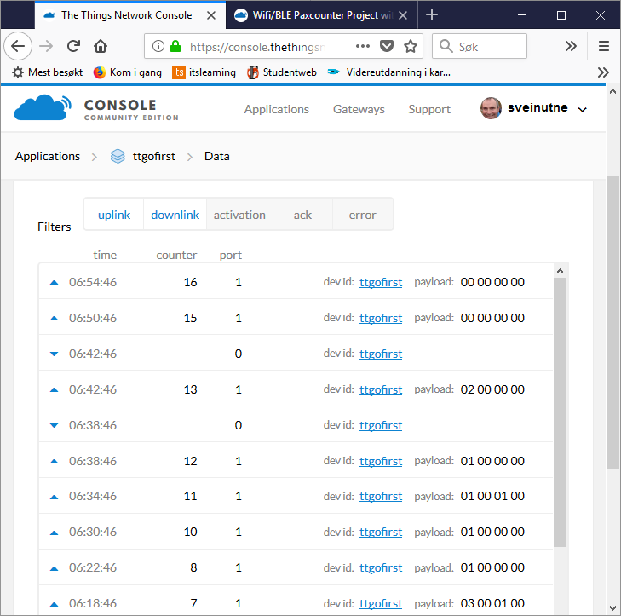
Task: Click the page vertical scrollbar thumb
Action: (612, 322)
